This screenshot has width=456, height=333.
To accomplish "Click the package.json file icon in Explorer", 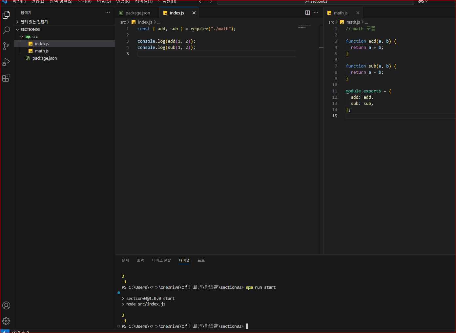I will point(28,58).
